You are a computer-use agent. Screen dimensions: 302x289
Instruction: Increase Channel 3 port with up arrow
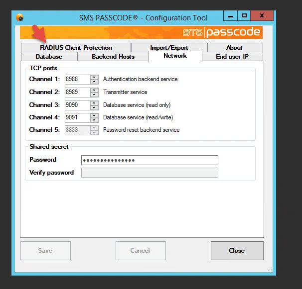point(94,103)
